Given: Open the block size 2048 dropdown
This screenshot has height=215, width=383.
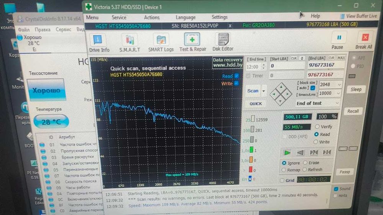Looking at the screenshot, I should [x=339, y=84].
